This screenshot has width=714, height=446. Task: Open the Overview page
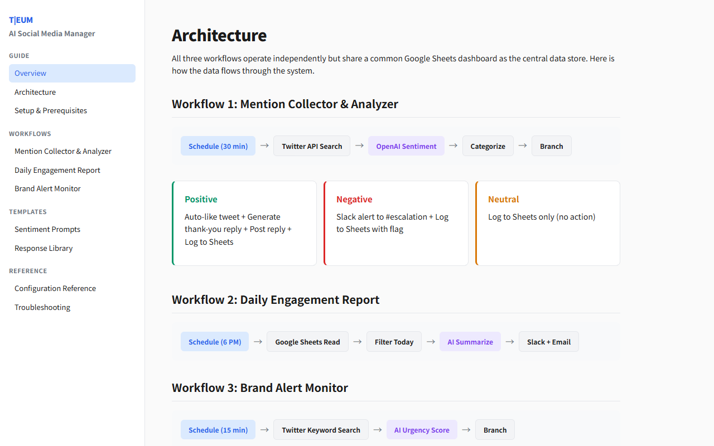pyautogui.click(x=30, y=73)
